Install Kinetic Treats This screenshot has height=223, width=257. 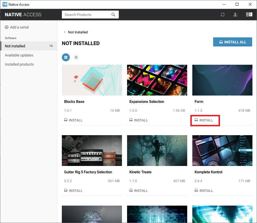pyautogui.click(x=138, y=190)
